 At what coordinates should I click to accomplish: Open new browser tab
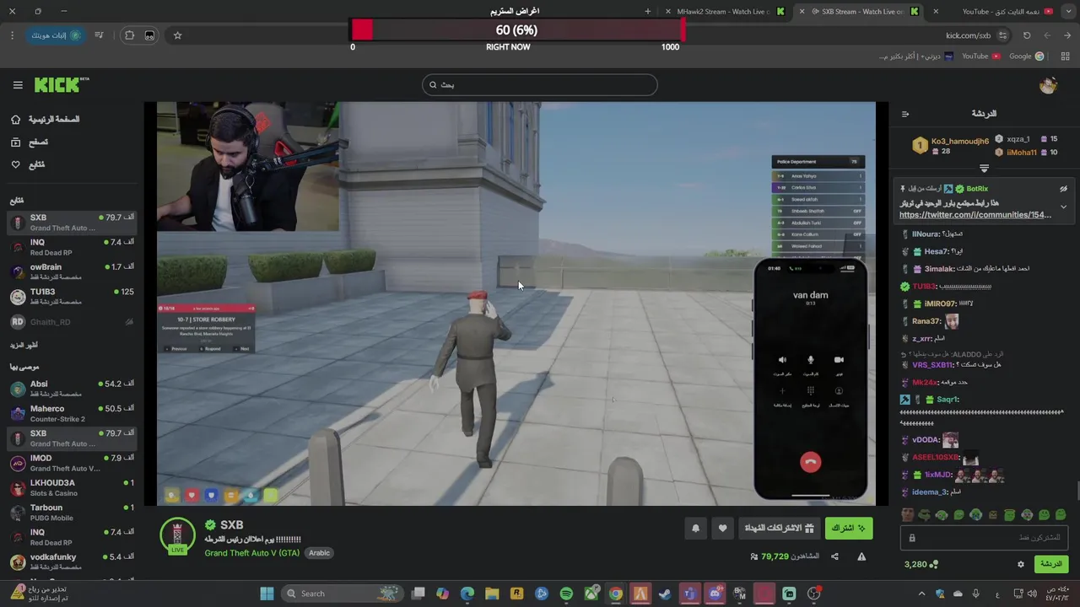(x=648, y=12)
